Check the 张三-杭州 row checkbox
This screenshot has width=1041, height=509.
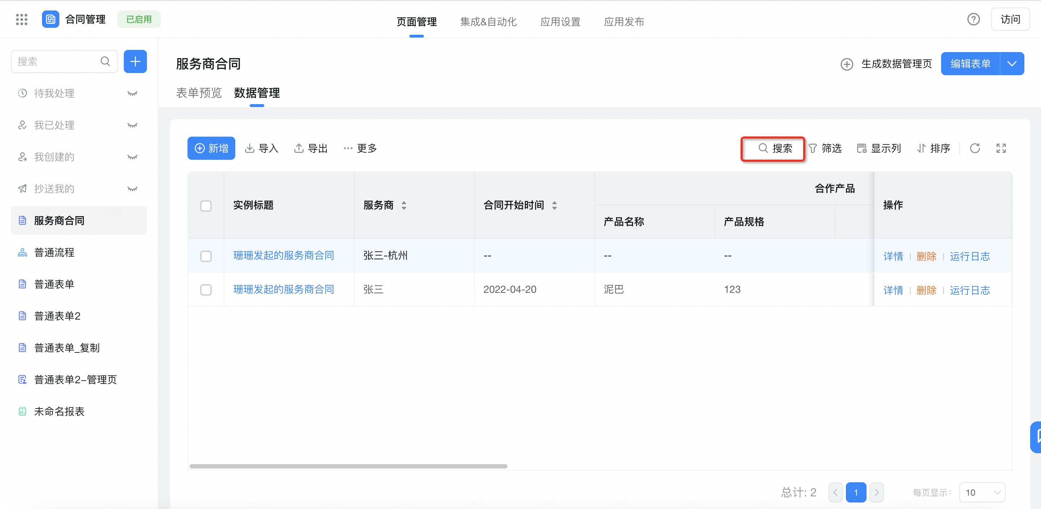[206, 256]
